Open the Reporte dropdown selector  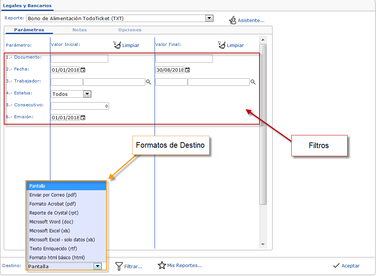pyautogui.click(x=209, y=18)
